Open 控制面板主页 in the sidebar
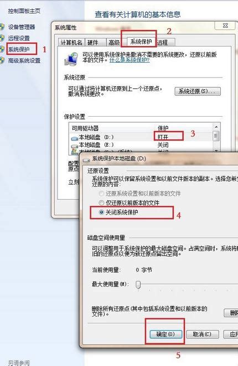The image size is (238, 366). pyautogui.click(x=24, y=11)
